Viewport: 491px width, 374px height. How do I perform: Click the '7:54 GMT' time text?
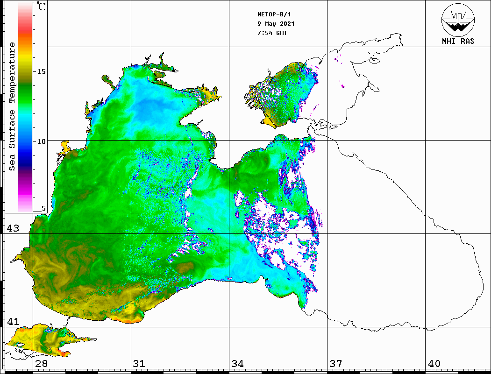272,33
